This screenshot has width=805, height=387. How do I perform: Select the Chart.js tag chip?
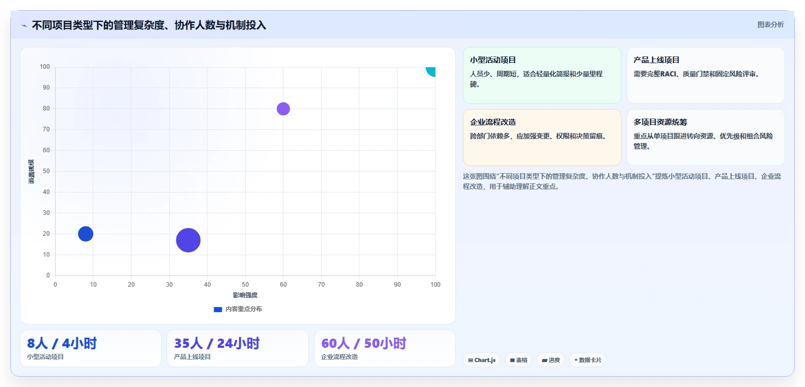482,360
